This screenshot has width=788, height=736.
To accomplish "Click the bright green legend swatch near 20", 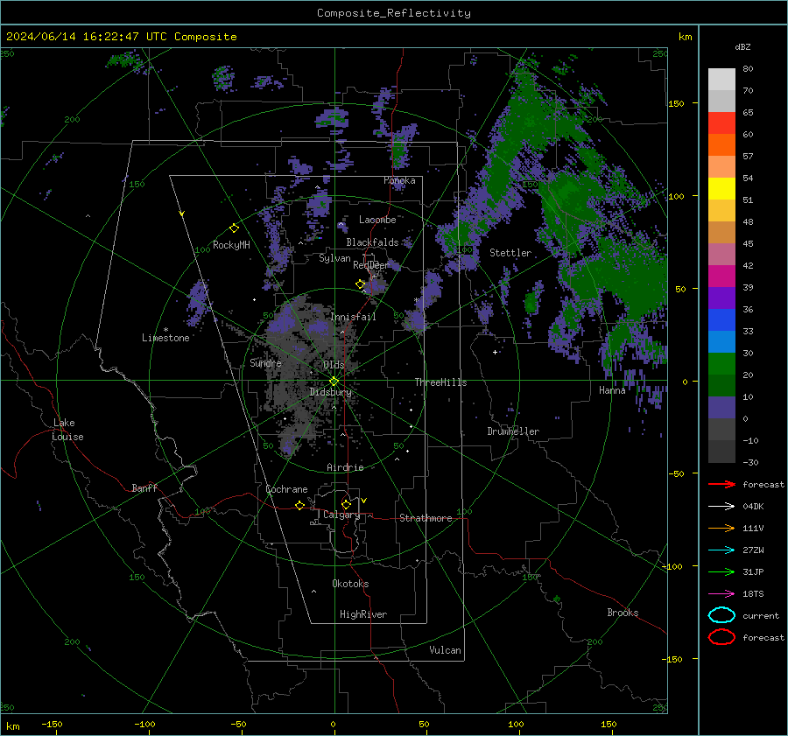I will pos(721,363).
